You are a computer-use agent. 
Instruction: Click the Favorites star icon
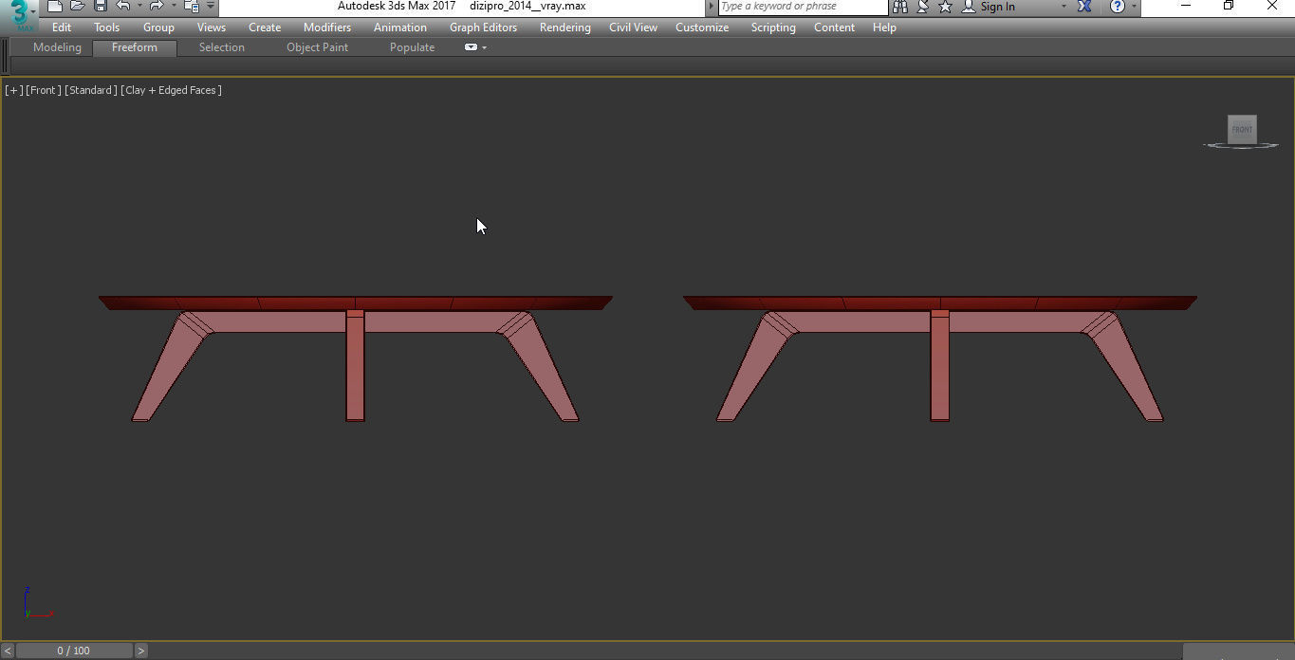tap(945, 7)
